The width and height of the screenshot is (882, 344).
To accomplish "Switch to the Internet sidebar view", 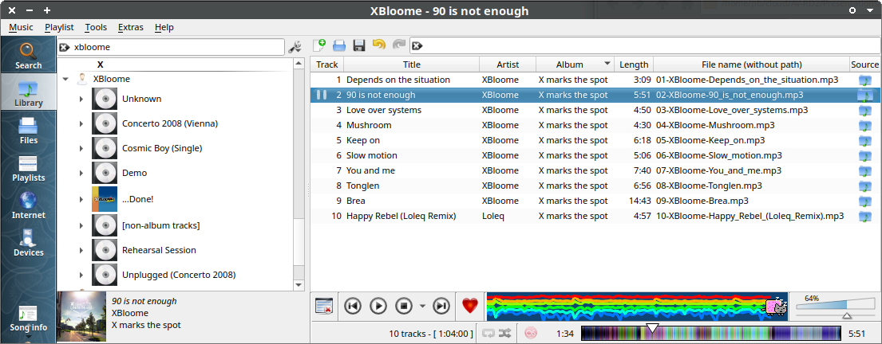I will point(28,205).
